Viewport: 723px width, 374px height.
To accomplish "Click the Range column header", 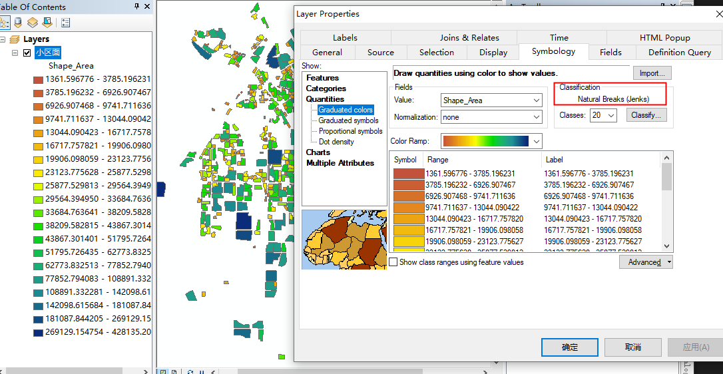I will 482,160.
